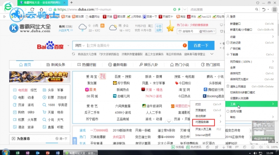The image size is (279, 155).
Task: Open a new tab with the plus button
Action: click(x=71, y=2)
